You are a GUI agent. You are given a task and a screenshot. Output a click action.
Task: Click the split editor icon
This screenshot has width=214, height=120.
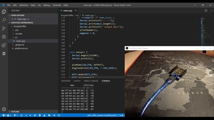(x=206, y=10)
